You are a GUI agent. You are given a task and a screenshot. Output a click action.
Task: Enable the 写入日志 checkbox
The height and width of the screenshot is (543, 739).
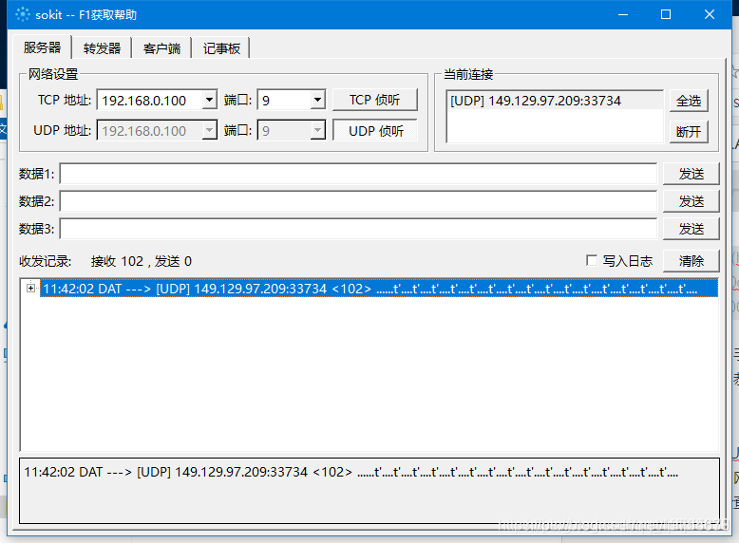(x=592, y=260)
